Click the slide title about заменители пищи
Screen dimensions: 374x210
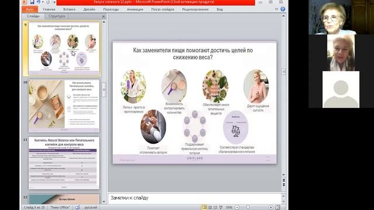click(x=193, y=54)
